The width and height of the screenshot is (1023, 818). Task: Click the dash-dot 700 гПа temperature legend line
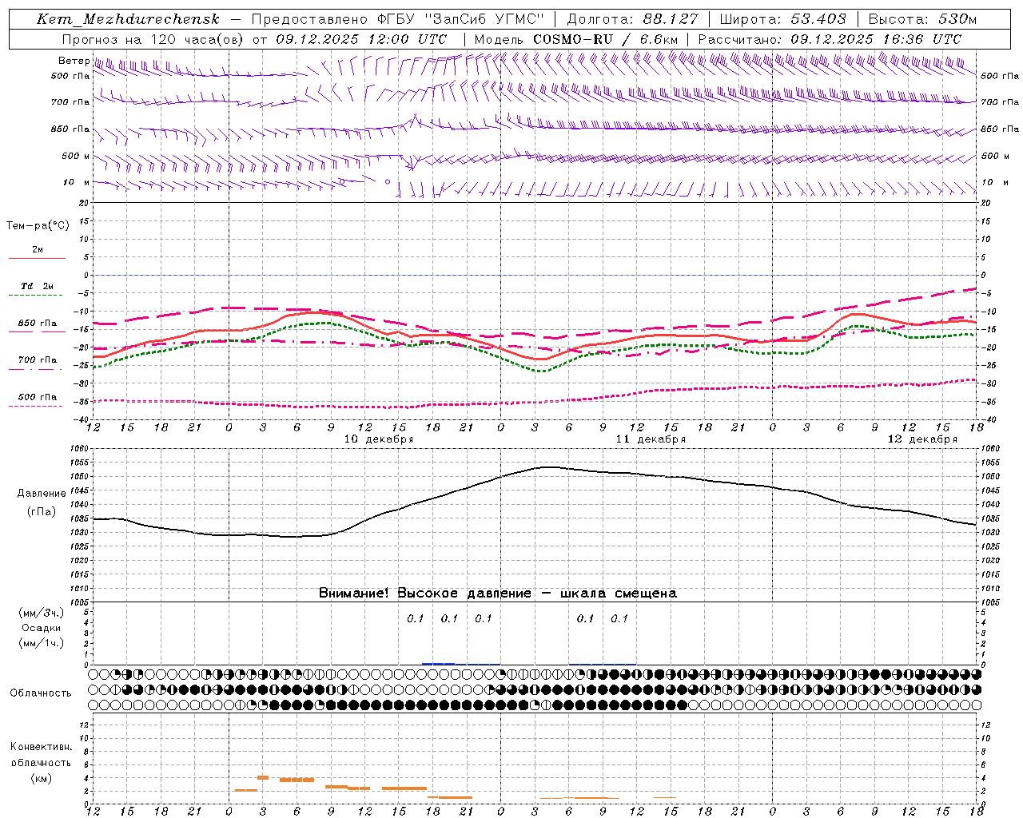[37, 369]
